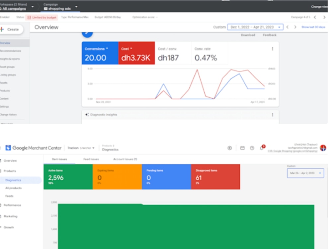Open Feeds in Merchant Center sidebar
332x249 pixels.
click(9, 196)
